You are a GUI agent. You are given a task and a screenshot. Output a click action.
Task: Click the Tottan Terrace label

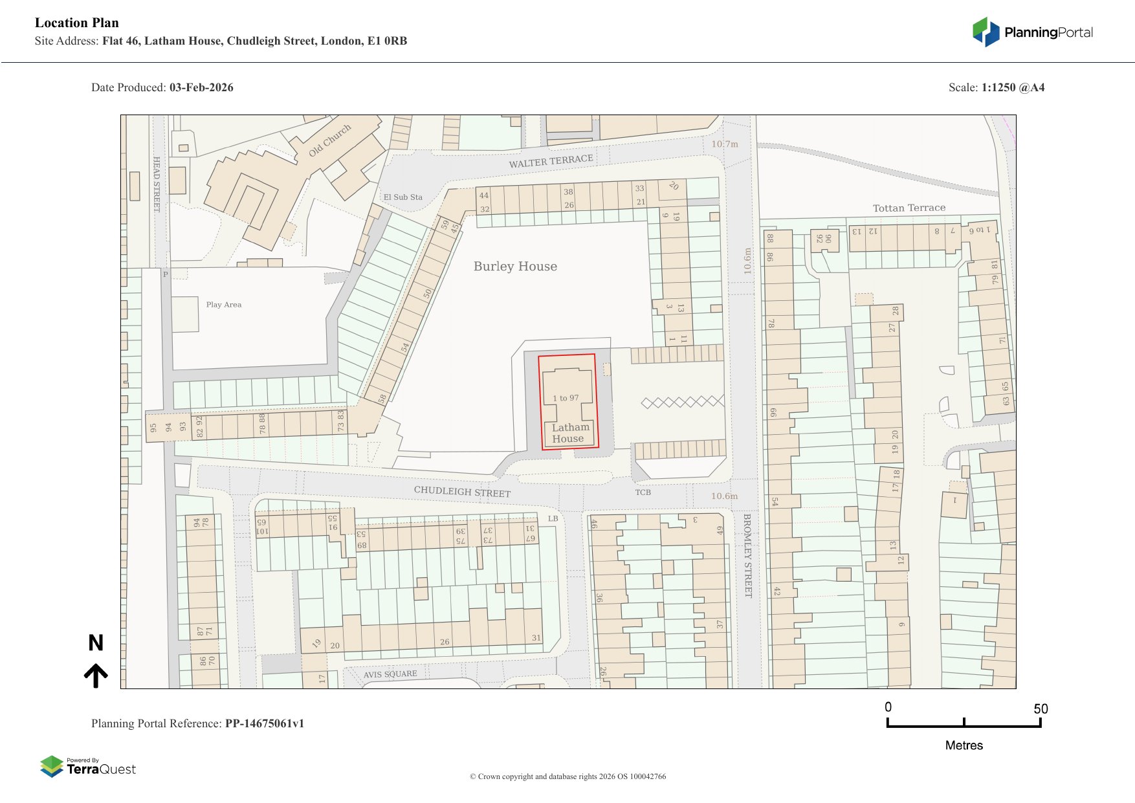coord(909,208)
